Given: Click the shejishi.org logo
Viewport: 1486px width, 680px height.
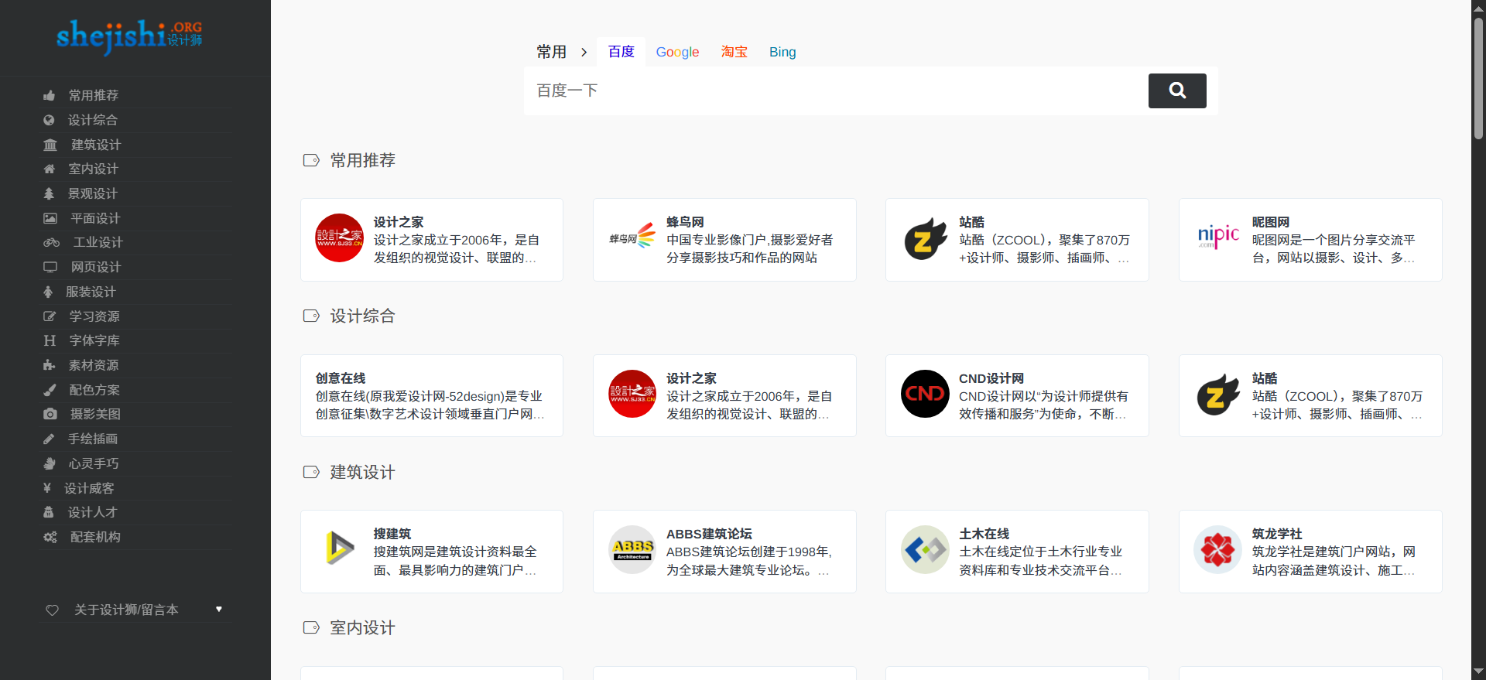Looking at the screenshot, I should pos(129,36).
